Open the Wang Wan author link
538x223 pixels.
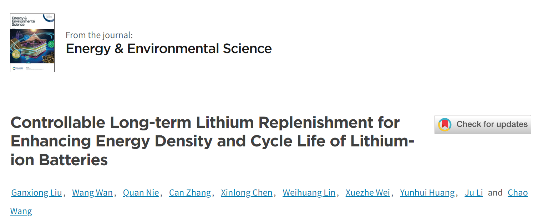click(x=92, y=193)
